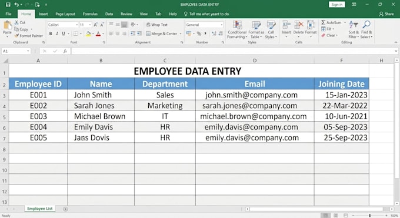Open Conditional Formatting menu
Screen dimensions: 400x218
coord(237,30)
